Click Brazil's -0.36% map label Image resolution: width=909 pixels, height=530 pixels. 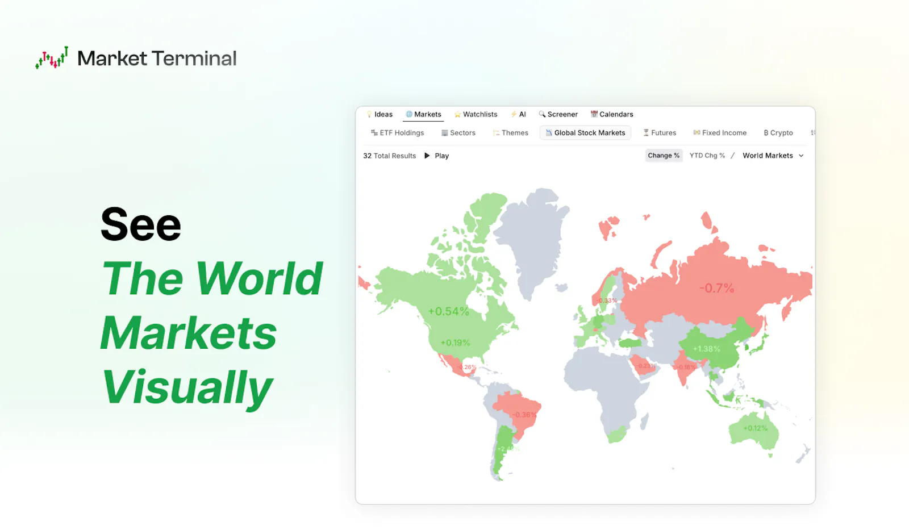(524, 415)
